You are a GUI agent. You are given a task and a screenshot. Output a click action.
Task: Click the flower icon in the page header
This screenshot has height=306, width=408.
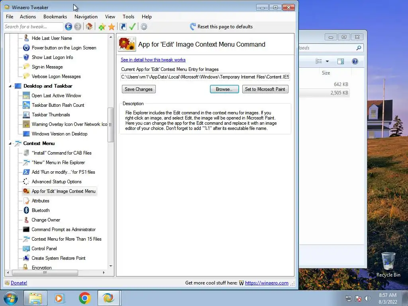tap(127, 44)
